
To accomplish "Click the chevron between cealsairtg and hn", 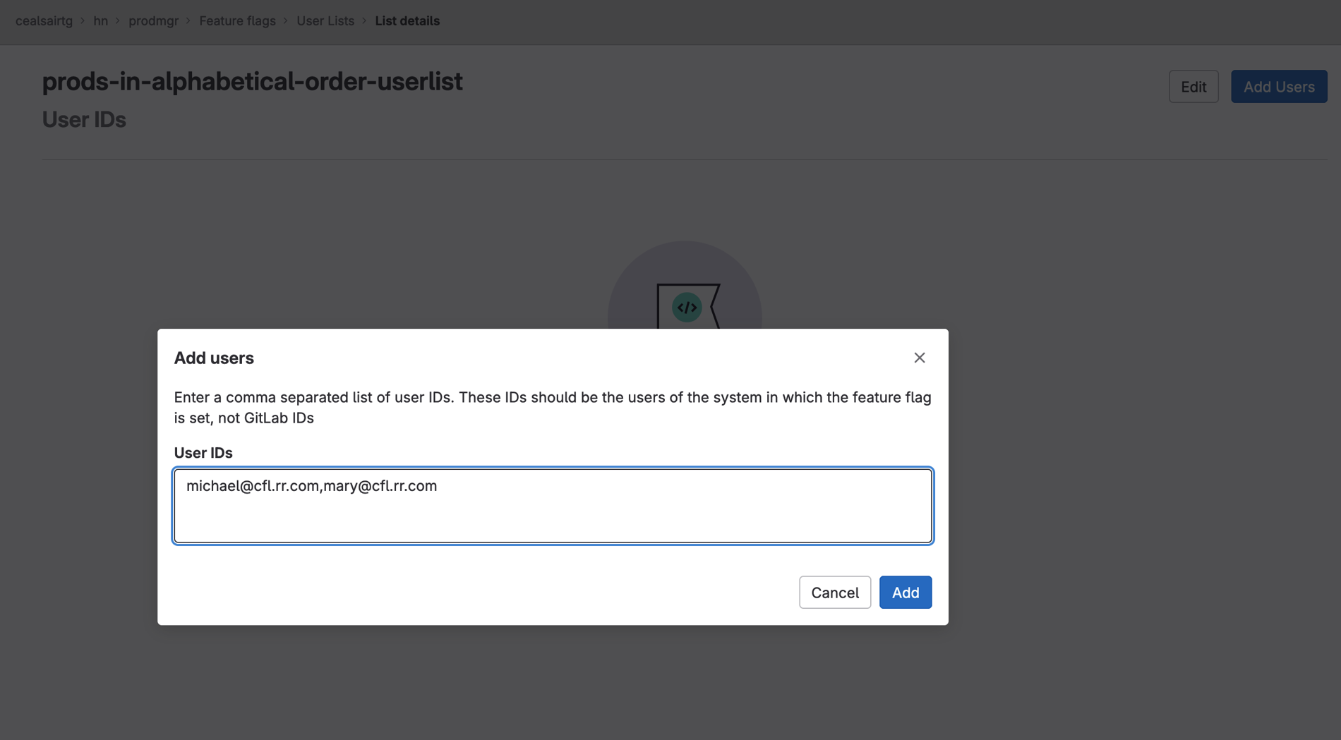I will [x=85, y=20].
